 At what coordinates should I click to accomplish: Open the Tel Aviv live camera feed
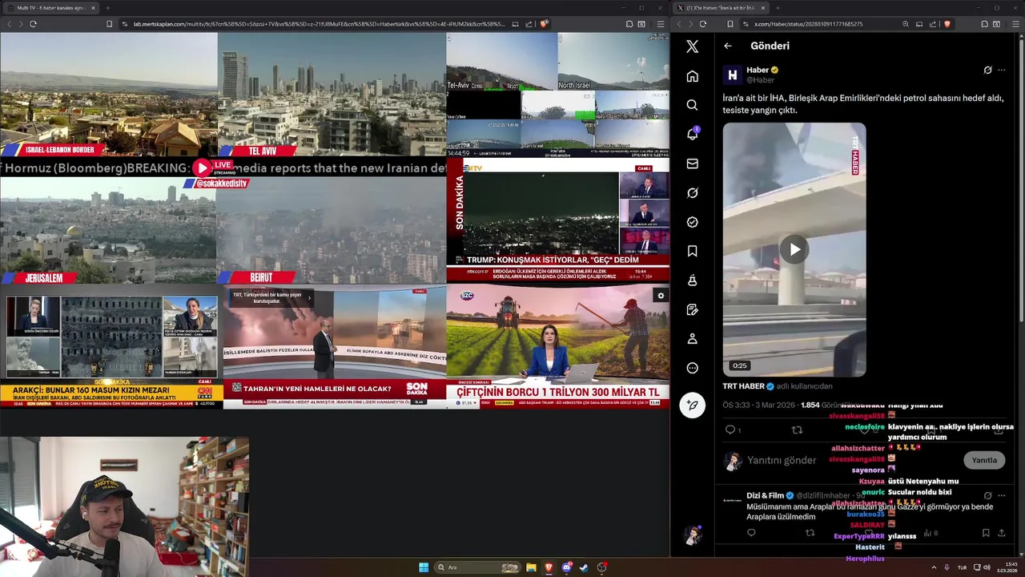coord(332,95)
